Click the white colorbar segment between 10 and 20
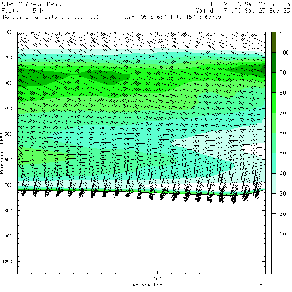The width and height of the screenshot is (292, 292). (x=274, y=224)
